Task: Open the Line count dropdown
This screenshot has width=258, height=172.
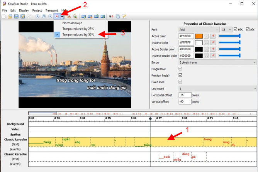Action: 217,88
